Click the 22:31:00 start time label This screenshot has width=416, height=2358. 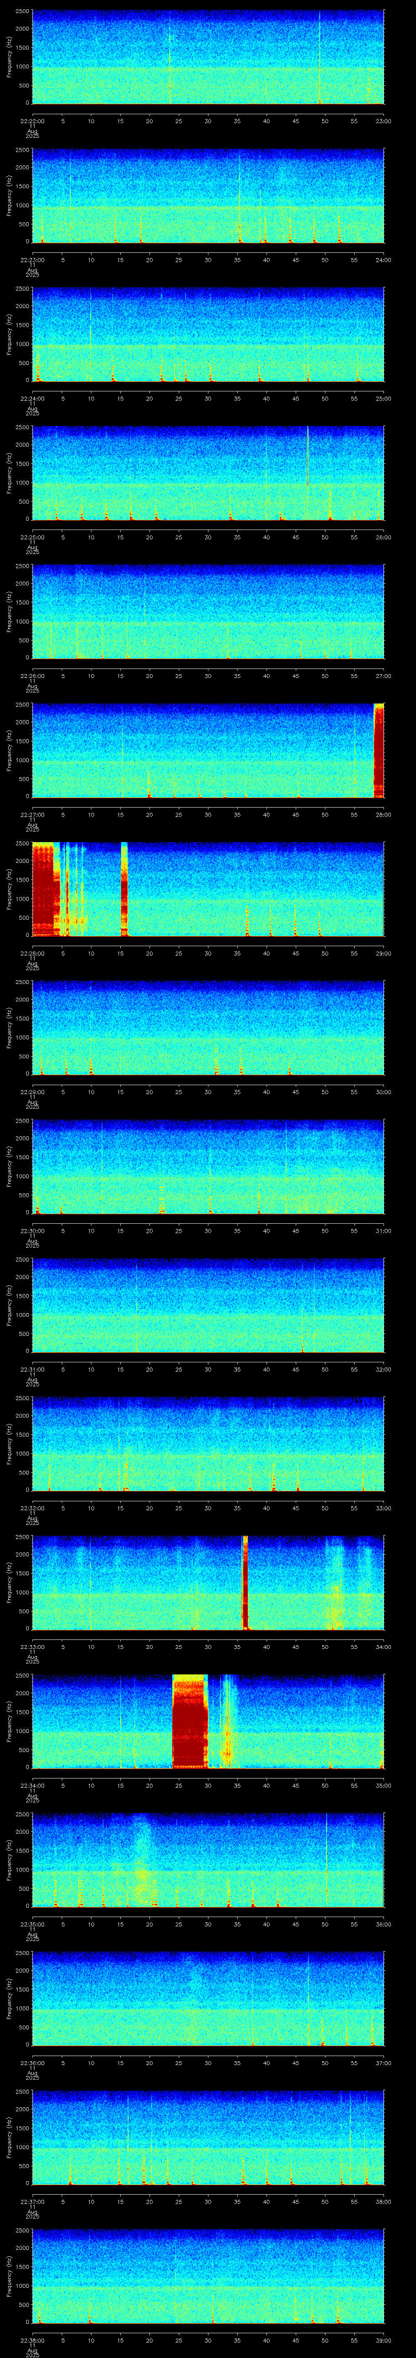pyautogui.click(x=32, y=1369)
